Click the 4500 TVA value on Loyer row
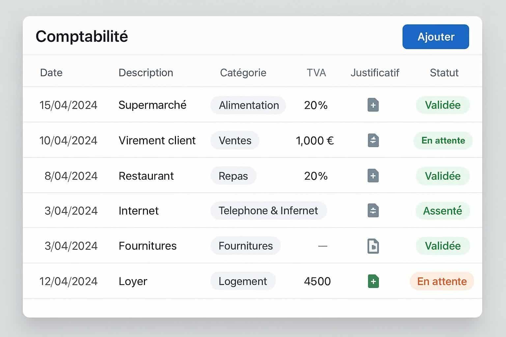Screen dimensions: 506x337 click(x=317, y=281)
